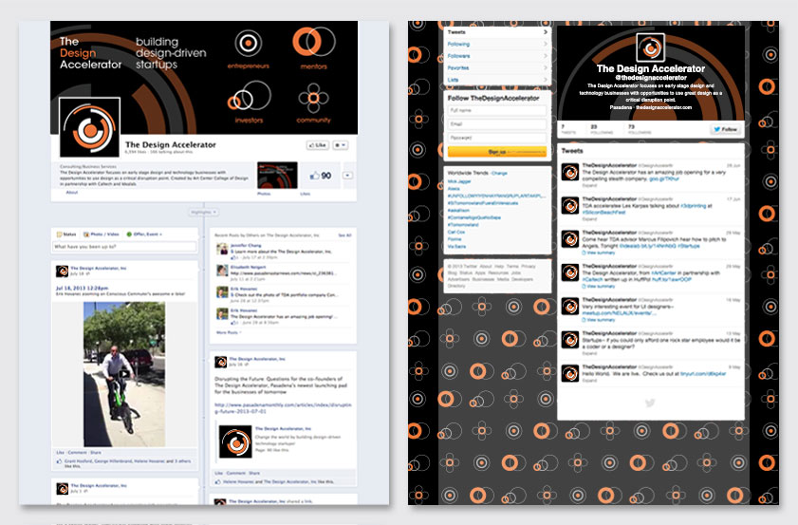
Task: Click the Twitter bird icon below tweets
Action: [650, 403]
